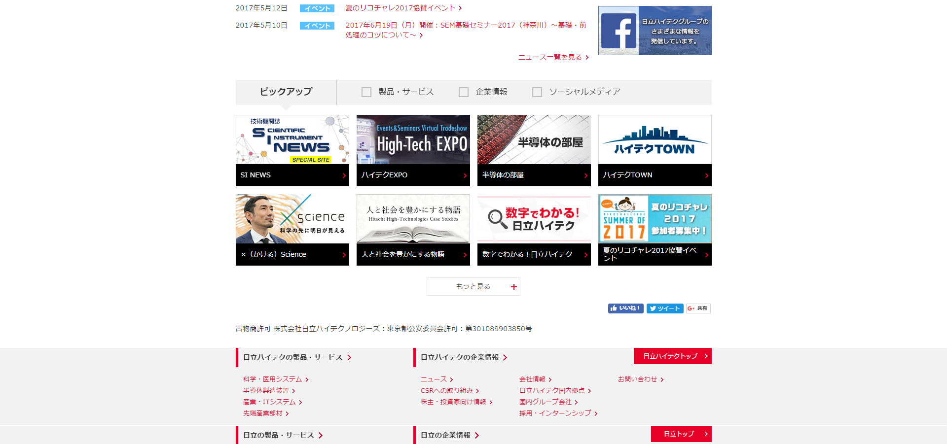Open SI NEWS via its arrow icon

344,175
